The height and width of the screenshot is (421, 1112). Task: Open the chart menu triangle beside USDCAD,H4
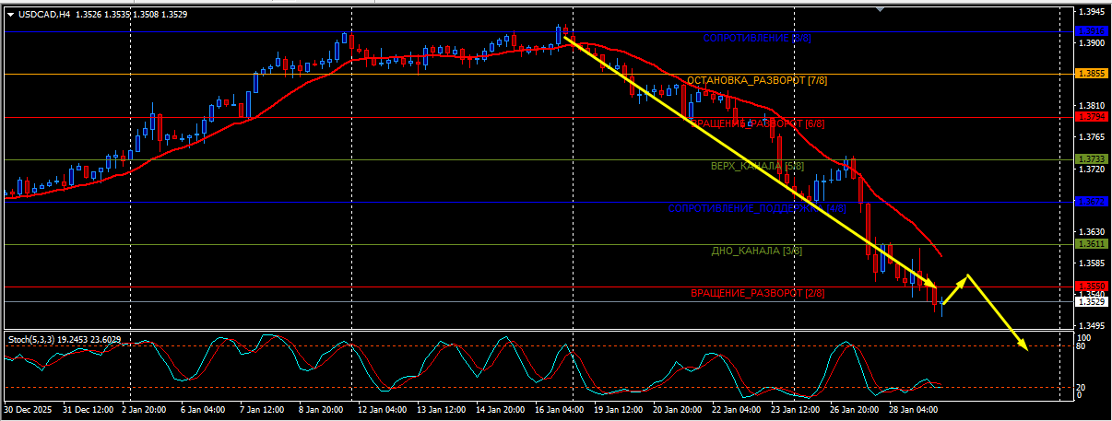(10, 14)
